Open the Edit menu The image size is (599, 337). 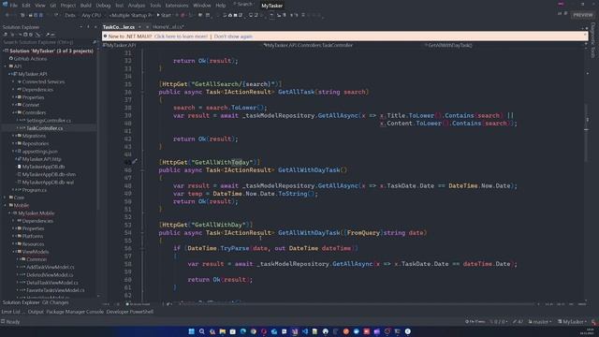[26, 6]
